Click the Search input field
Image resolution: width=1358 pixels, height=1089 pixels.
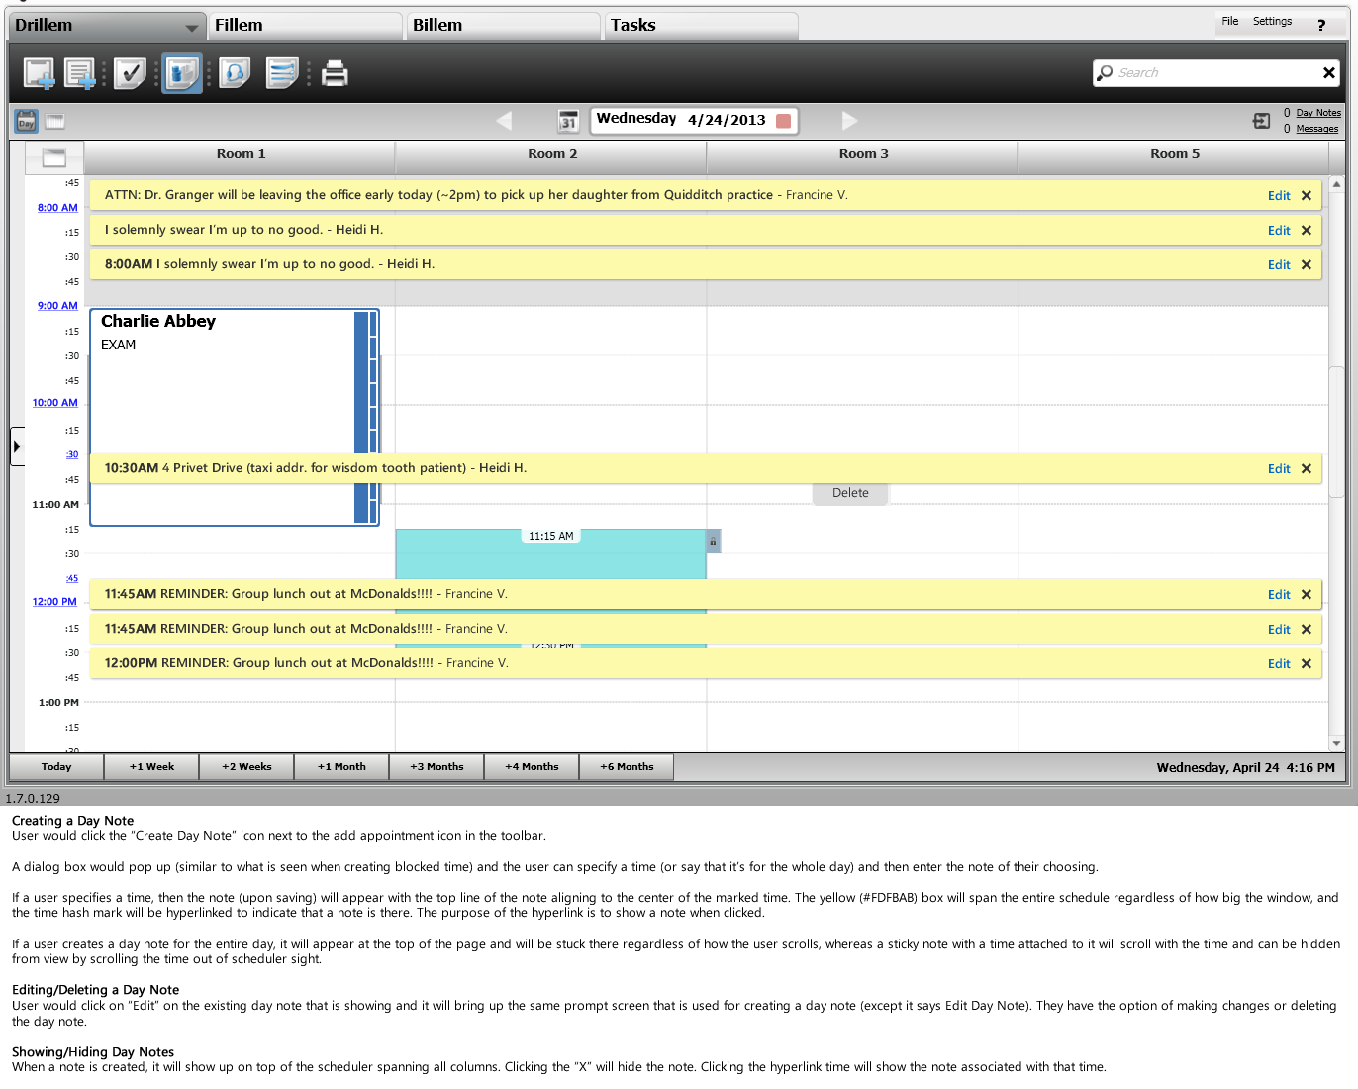(1216, 72)
